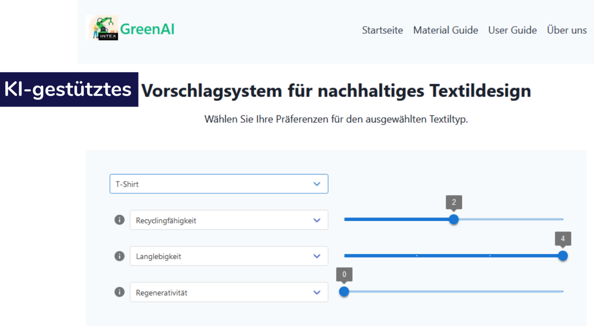Viewport: 594px width, 334px height.
Task: Click the chevron on the Recyclingfähigkeit selector
Action: (x=317, y=220)
